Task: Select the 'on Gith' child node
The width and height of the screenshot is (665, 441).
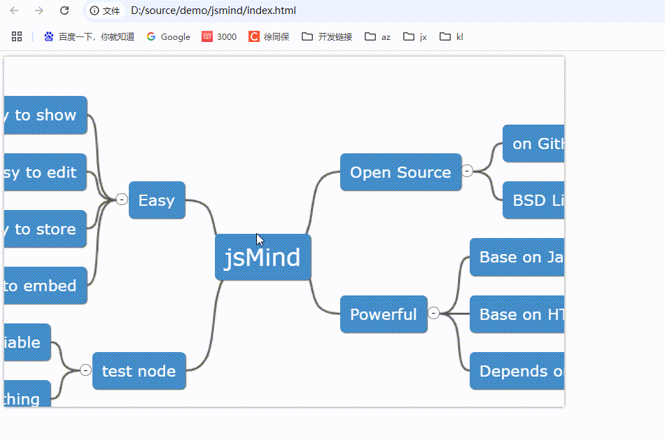Action: [x=533, y=143]
